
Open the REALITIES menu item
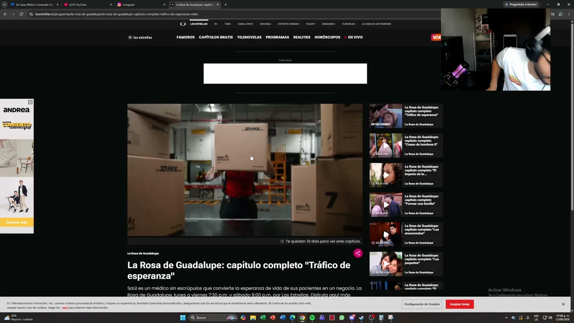click(x=302, y=37)
